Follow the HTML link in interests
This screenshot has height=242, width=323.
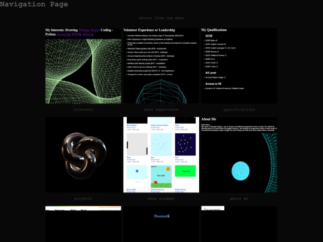click(77, 35)
